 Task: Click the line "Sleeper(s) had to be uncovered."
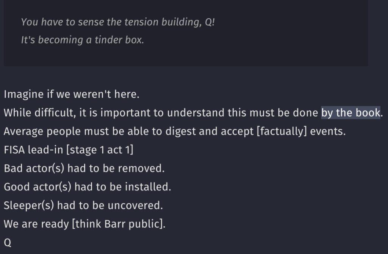[x=83, y=205]
